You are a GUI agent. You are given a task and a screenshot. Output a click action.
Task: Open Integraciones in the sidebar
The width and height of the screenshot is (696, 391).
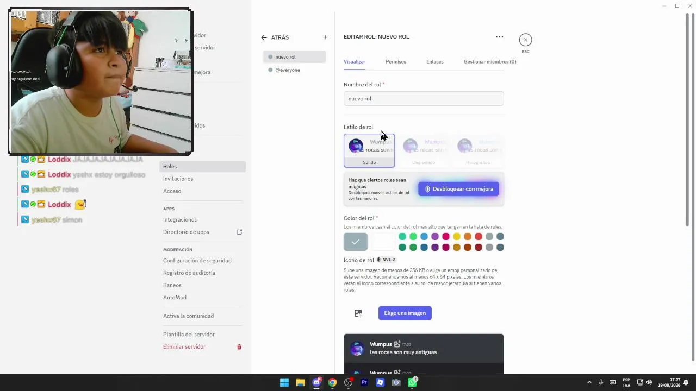pyautogui.click(x=202, y=220)
